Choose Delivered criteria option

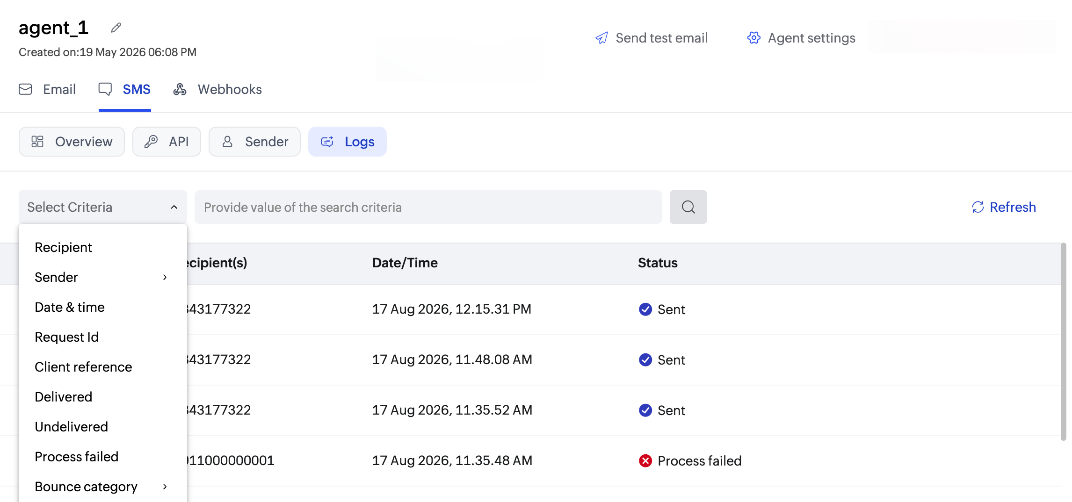(x=103, y=397)
